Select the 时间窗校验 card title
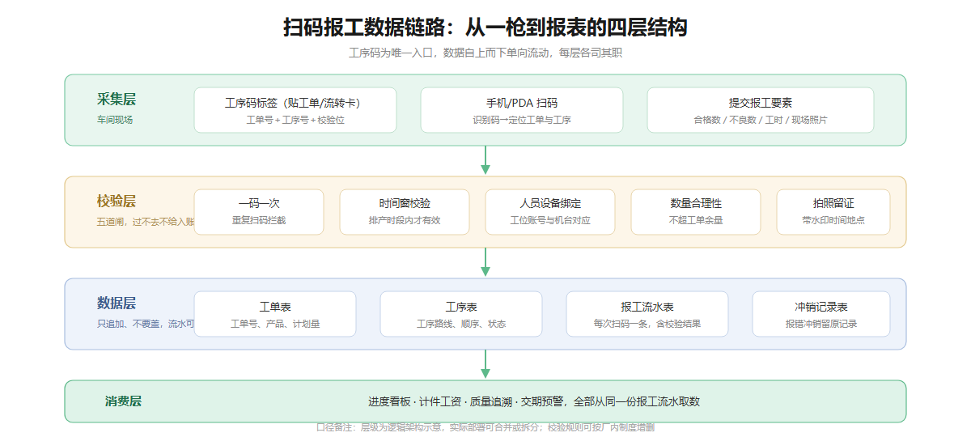This screenshot has width=971, height=437. (x=405, y=203)
